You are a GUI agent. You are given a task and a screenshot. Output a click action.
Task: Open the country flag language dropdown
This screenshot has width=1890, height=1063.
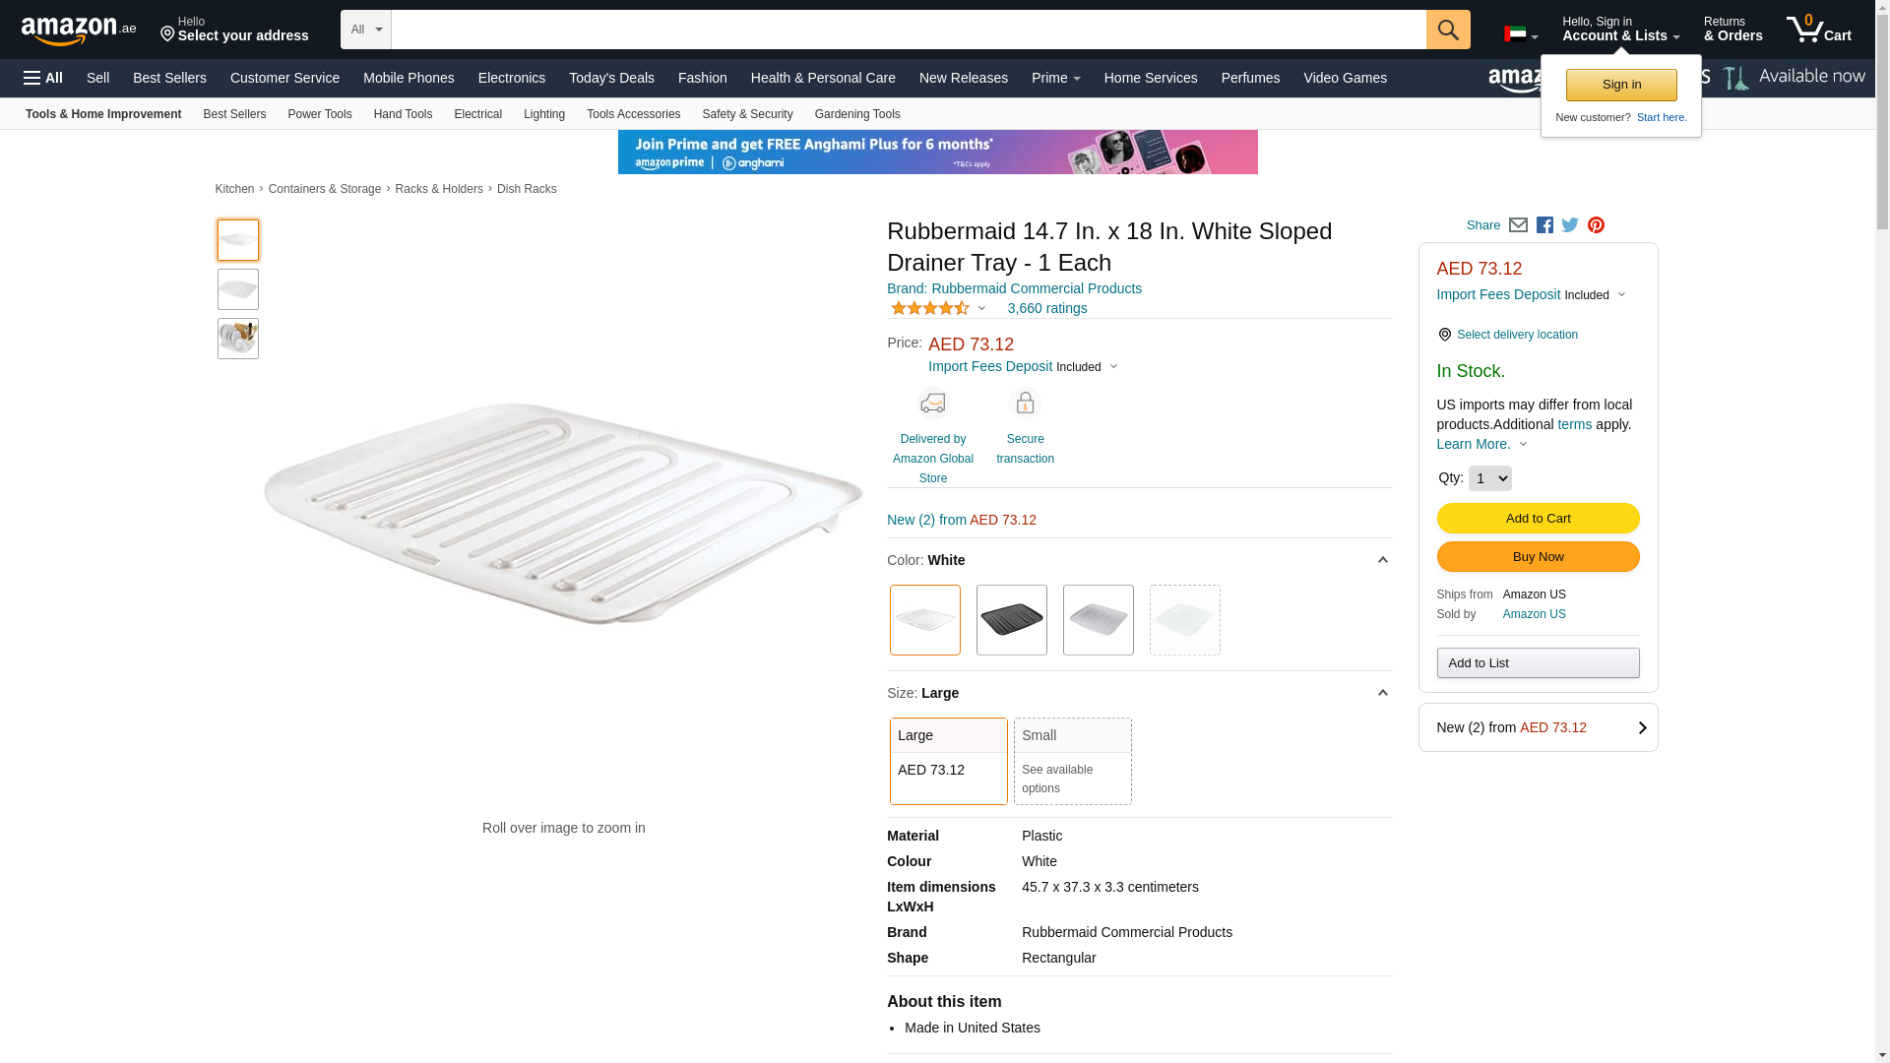pyautogui.click(x=1520, y=35)
